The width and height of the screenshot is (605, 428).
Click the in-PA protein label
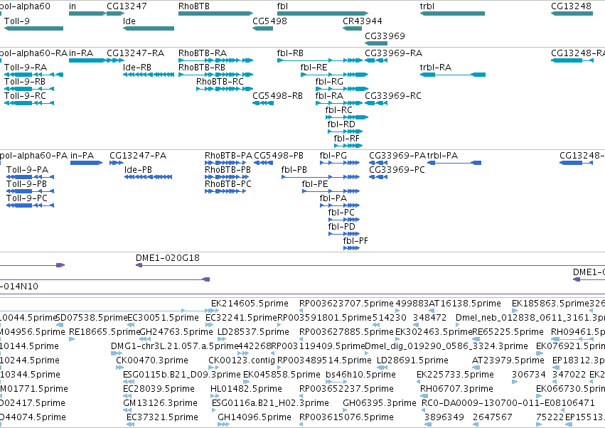82,156
